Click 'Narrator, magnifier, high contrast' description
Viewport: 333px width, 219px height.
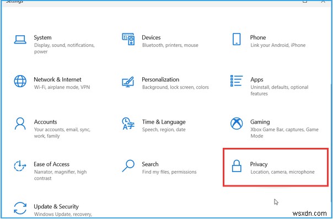[60, 175]
